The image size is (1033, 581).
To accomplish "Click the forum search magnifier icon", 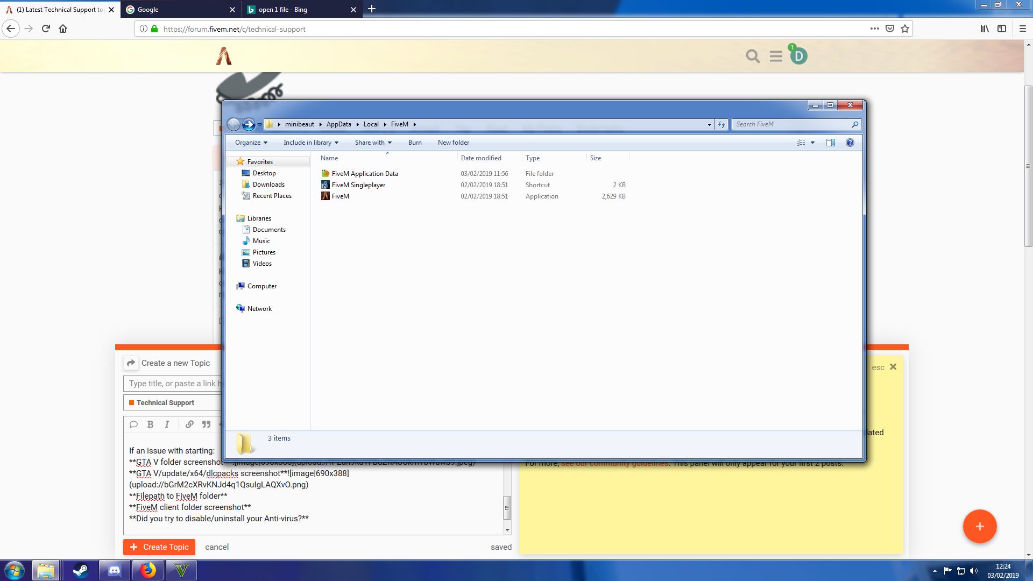I will [x=753, y=56].
